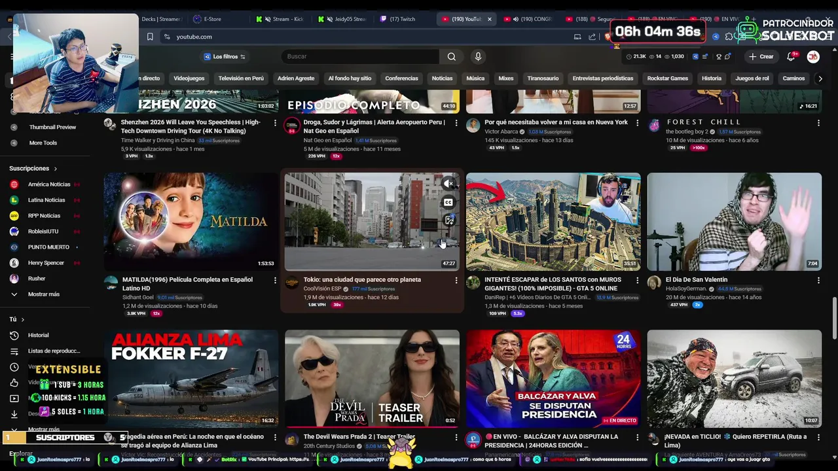Expand Mostrar más under subscriptions
This screenshot has height=471, width=838.
click(43, 294)
